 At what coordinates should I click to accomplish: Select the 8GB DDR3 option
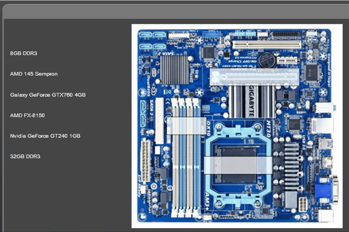pyautogui.click(x=23, y=54)
